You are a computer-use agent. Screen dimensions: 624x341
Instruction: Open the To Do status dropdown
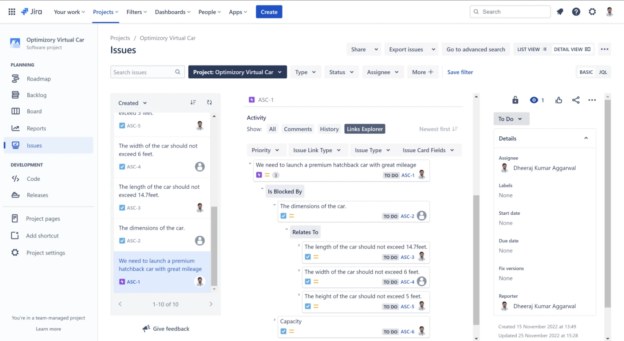tap(511, 119)
